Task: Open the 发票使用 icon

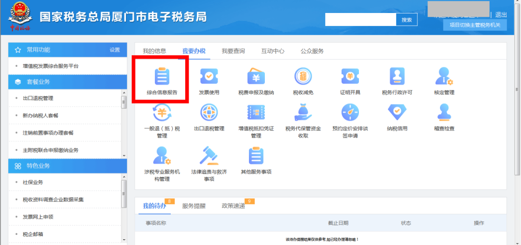Action: coord(209,76)
